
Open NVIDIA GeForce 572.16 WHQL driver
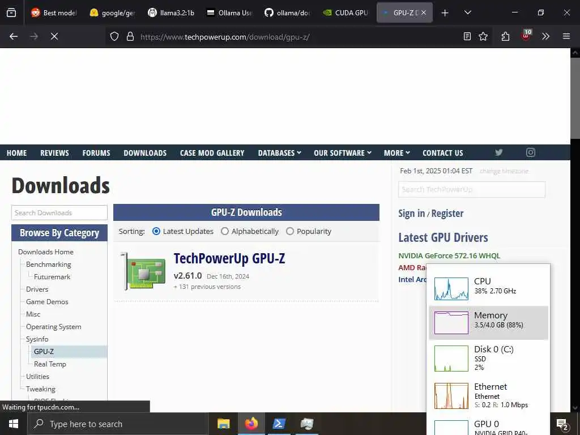tap(449, 255)
